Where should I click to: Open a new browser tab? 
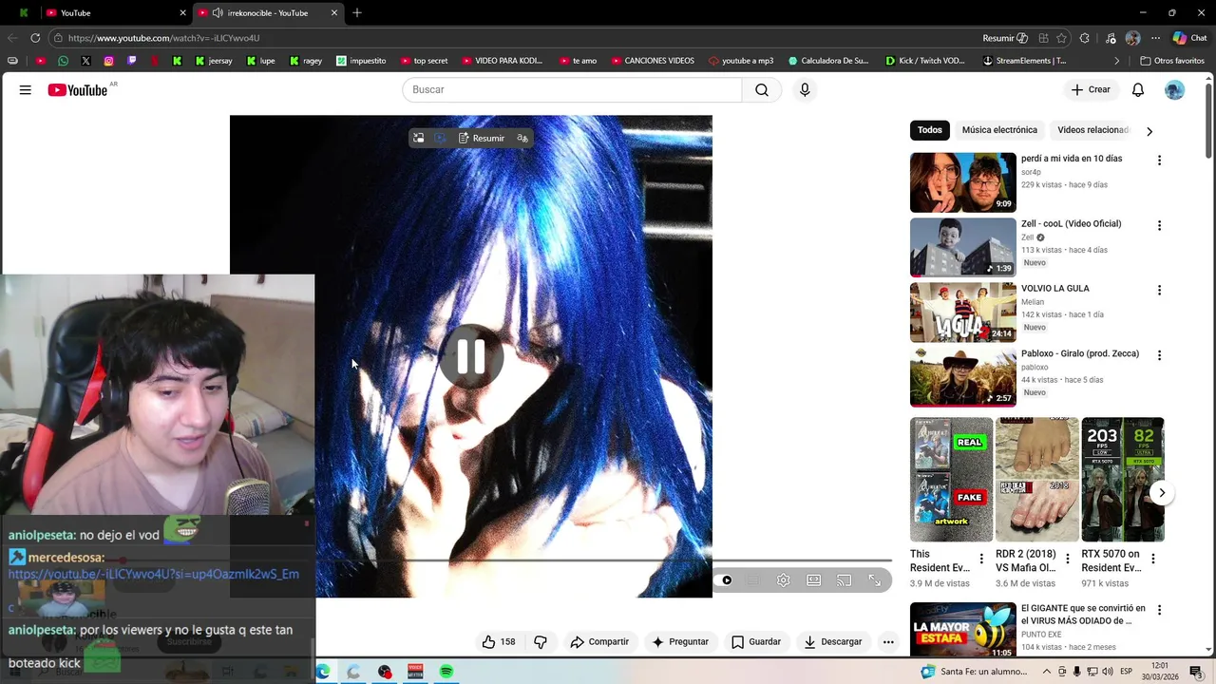click(x=357, y=13)
